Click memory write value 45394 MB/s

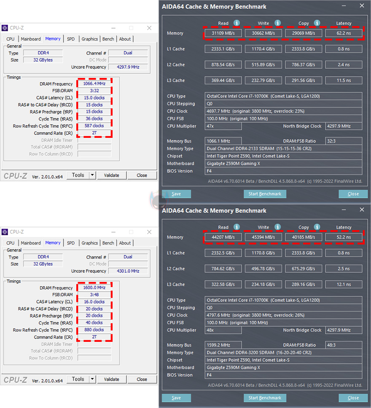point(263,237)
